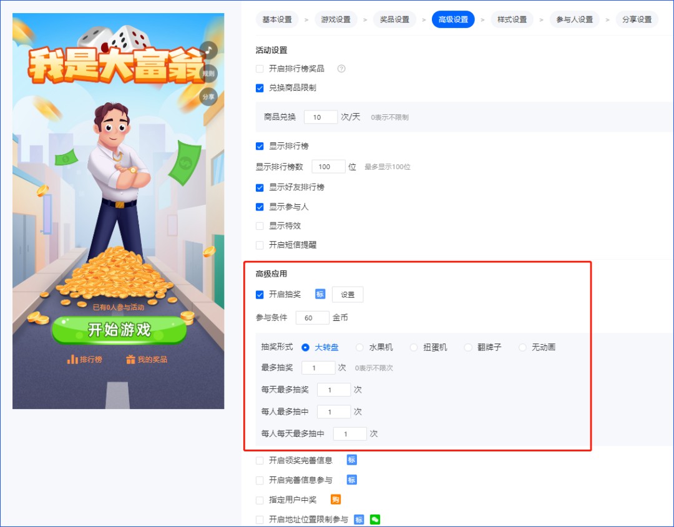Click the 商品兑换 times-per-day input
This screenshot has width=674, height=527.
321,117
